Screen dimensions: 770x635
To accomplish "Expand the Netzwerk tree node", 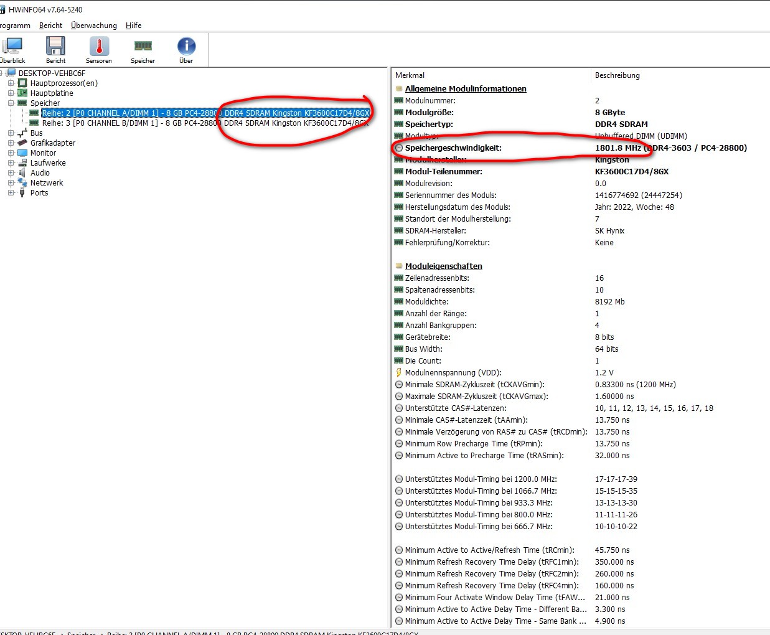I will coord(11,182).
